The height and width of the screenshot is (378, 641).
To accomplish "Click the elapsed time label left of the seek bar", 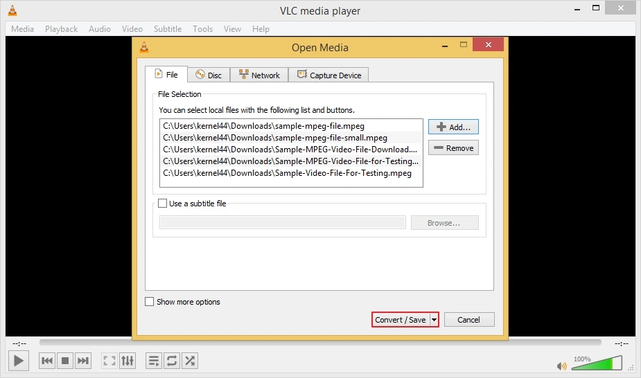I will (19, 343).
